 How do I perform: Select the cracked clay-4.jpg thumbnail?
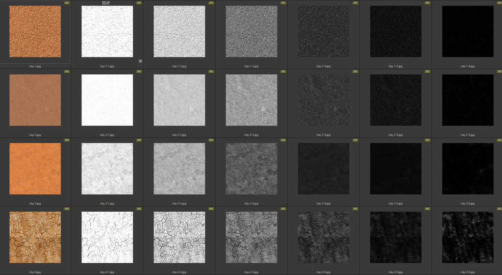(x=35, y=237)
